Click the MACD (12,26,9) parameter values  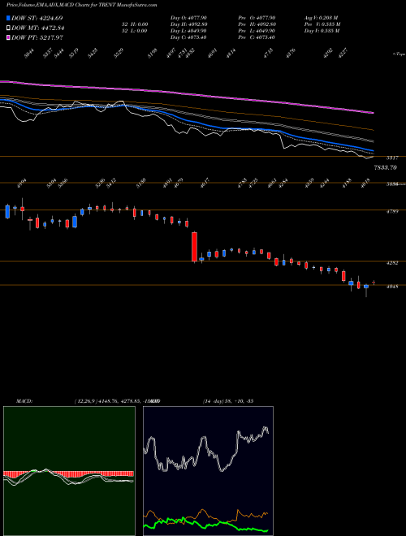(117, 401)
